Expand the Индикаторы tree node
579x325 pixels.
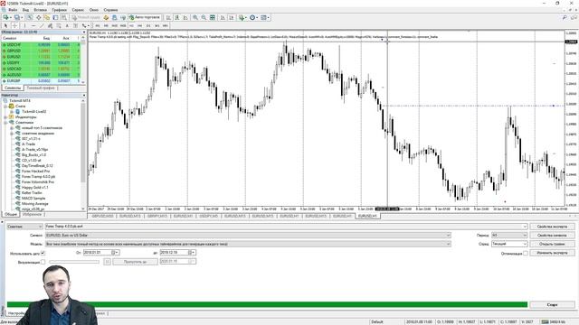[5, 116]
